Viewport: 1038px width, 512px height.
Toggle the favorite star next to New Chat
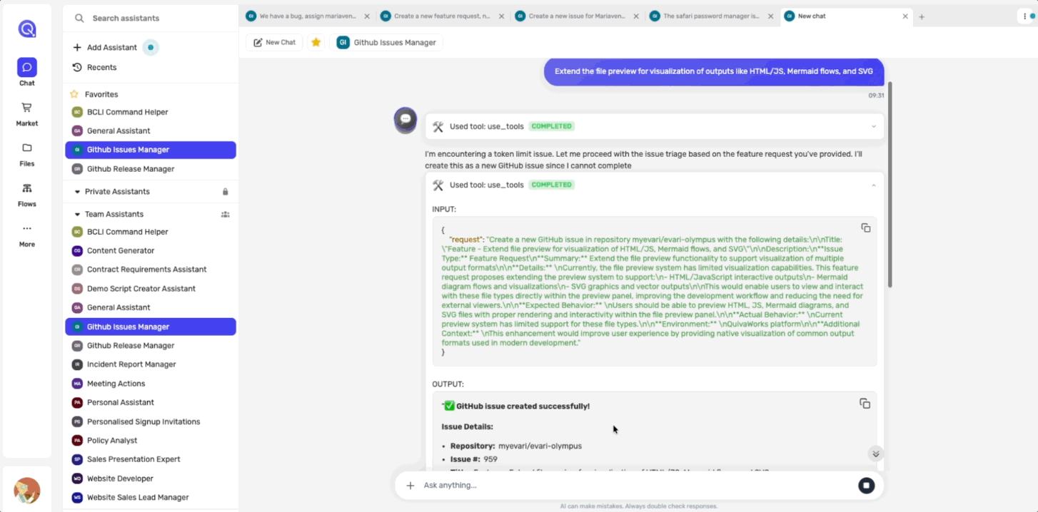(316, 42)
